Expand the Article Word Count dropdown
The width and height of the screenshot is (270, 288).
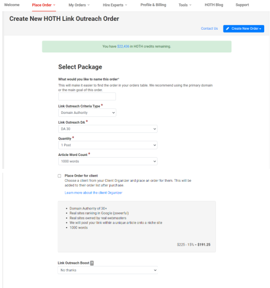tap(108, 161)
